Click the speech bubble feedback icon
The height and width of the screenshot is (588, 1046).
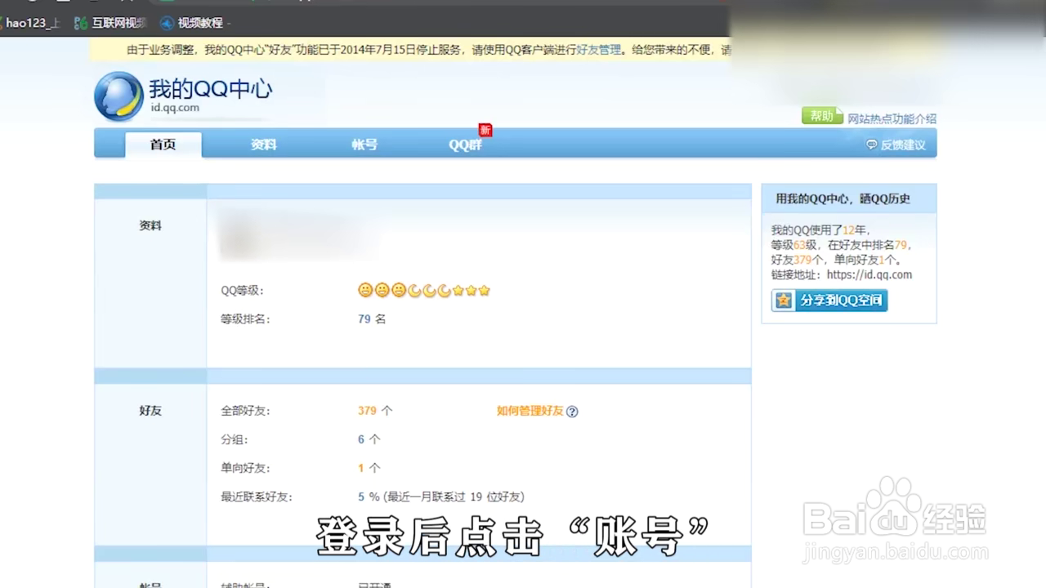pyautogui.click(x=872, y=145)
